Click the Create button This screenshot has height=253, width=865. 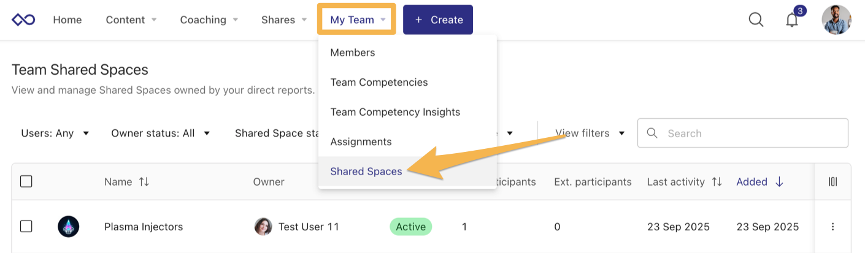coord(438,20)
